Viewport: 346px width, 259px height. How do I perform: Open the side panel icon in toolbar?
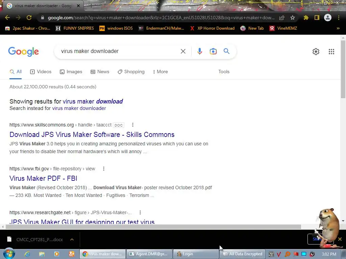click(x=317, y=18)
